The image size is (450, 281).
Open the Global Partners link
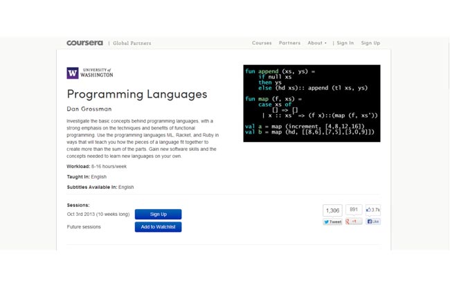coord(132,43)
